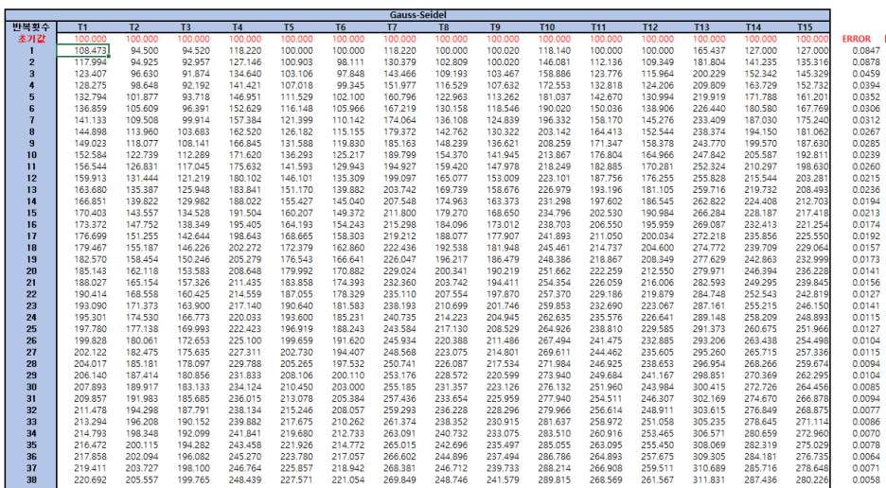Click the cell showing 170.281
This screenshot has width=886, height=488.
[x=649, y=166]
